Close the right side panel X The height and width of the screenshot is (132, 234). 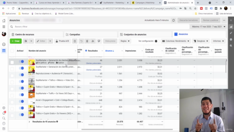[x=231, y=20]
